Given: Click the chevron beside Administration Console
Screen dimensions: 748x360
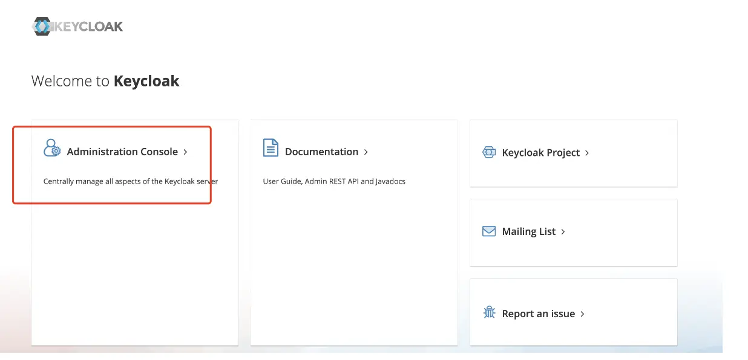Looking at the screenshot, I should point(185,152).
